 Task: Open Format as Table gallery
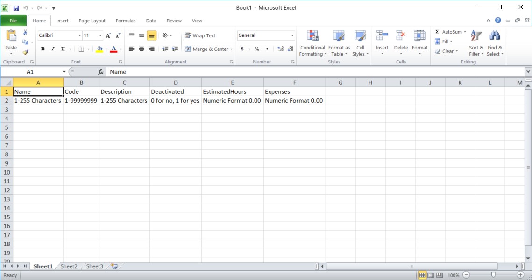click(x=339, y=43)
